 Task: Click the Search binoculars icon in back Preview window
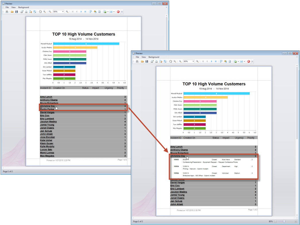coord(7,12)
